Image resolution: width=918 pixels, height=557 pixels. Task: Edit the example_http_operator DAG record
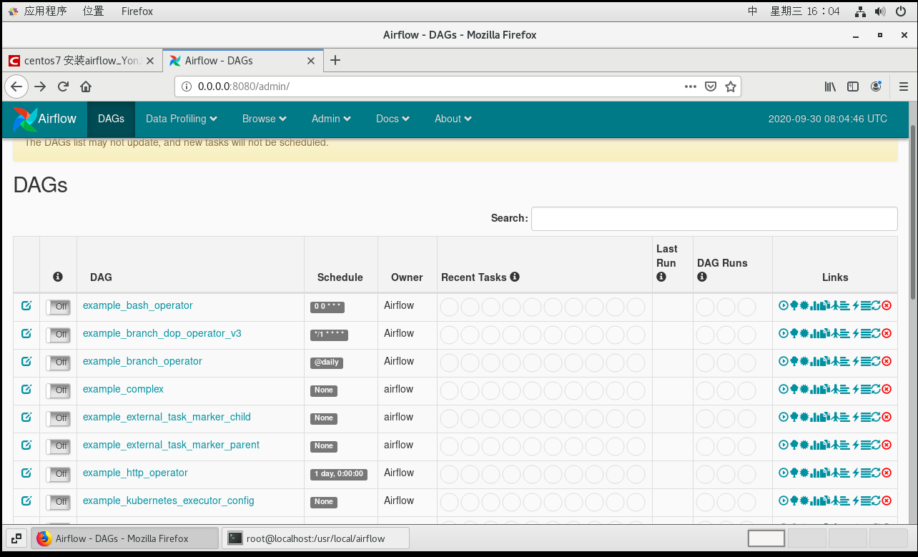coord(26,473)
